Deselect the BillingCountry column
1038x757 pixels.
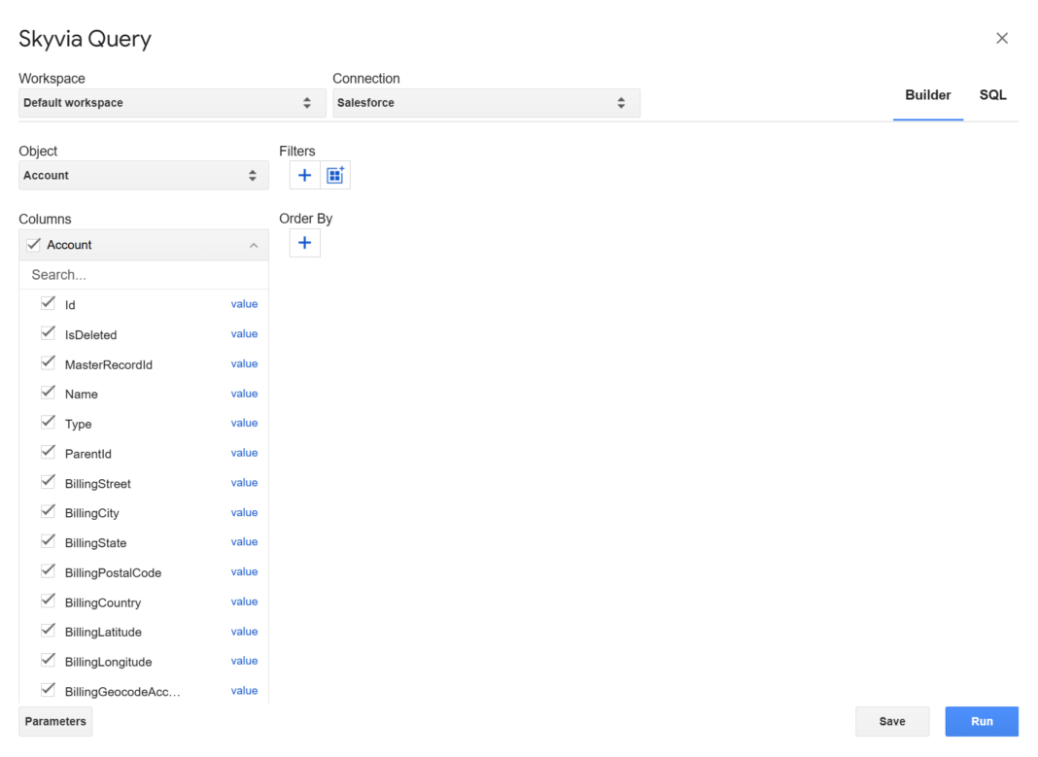pyautogui.click(x=48, y=601)
